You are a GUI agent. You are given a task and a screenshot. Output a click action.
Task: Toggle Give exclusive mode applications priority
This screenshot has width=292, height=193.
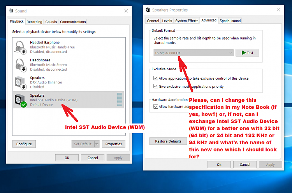[x=156, y=86]
